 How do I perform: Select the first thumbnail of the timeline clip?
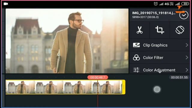20,87
